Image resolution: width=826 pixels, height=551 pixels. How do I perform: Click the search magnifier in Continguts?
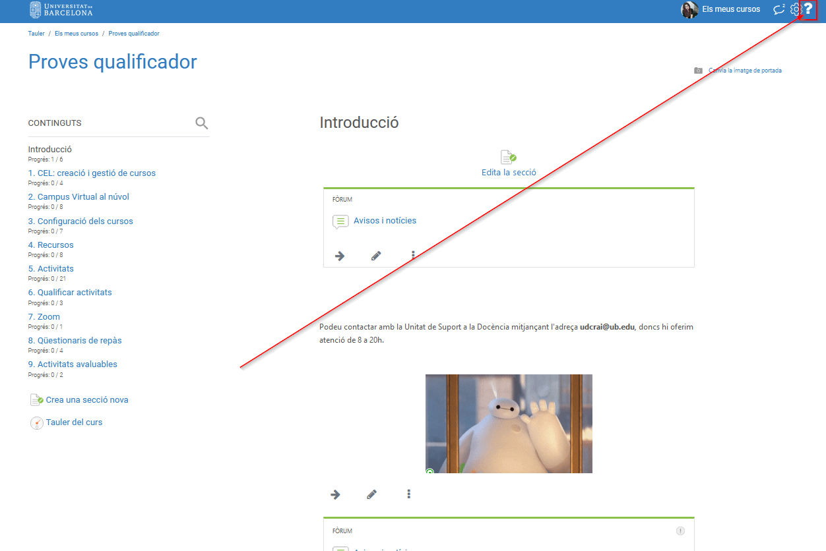pos(202,123)
